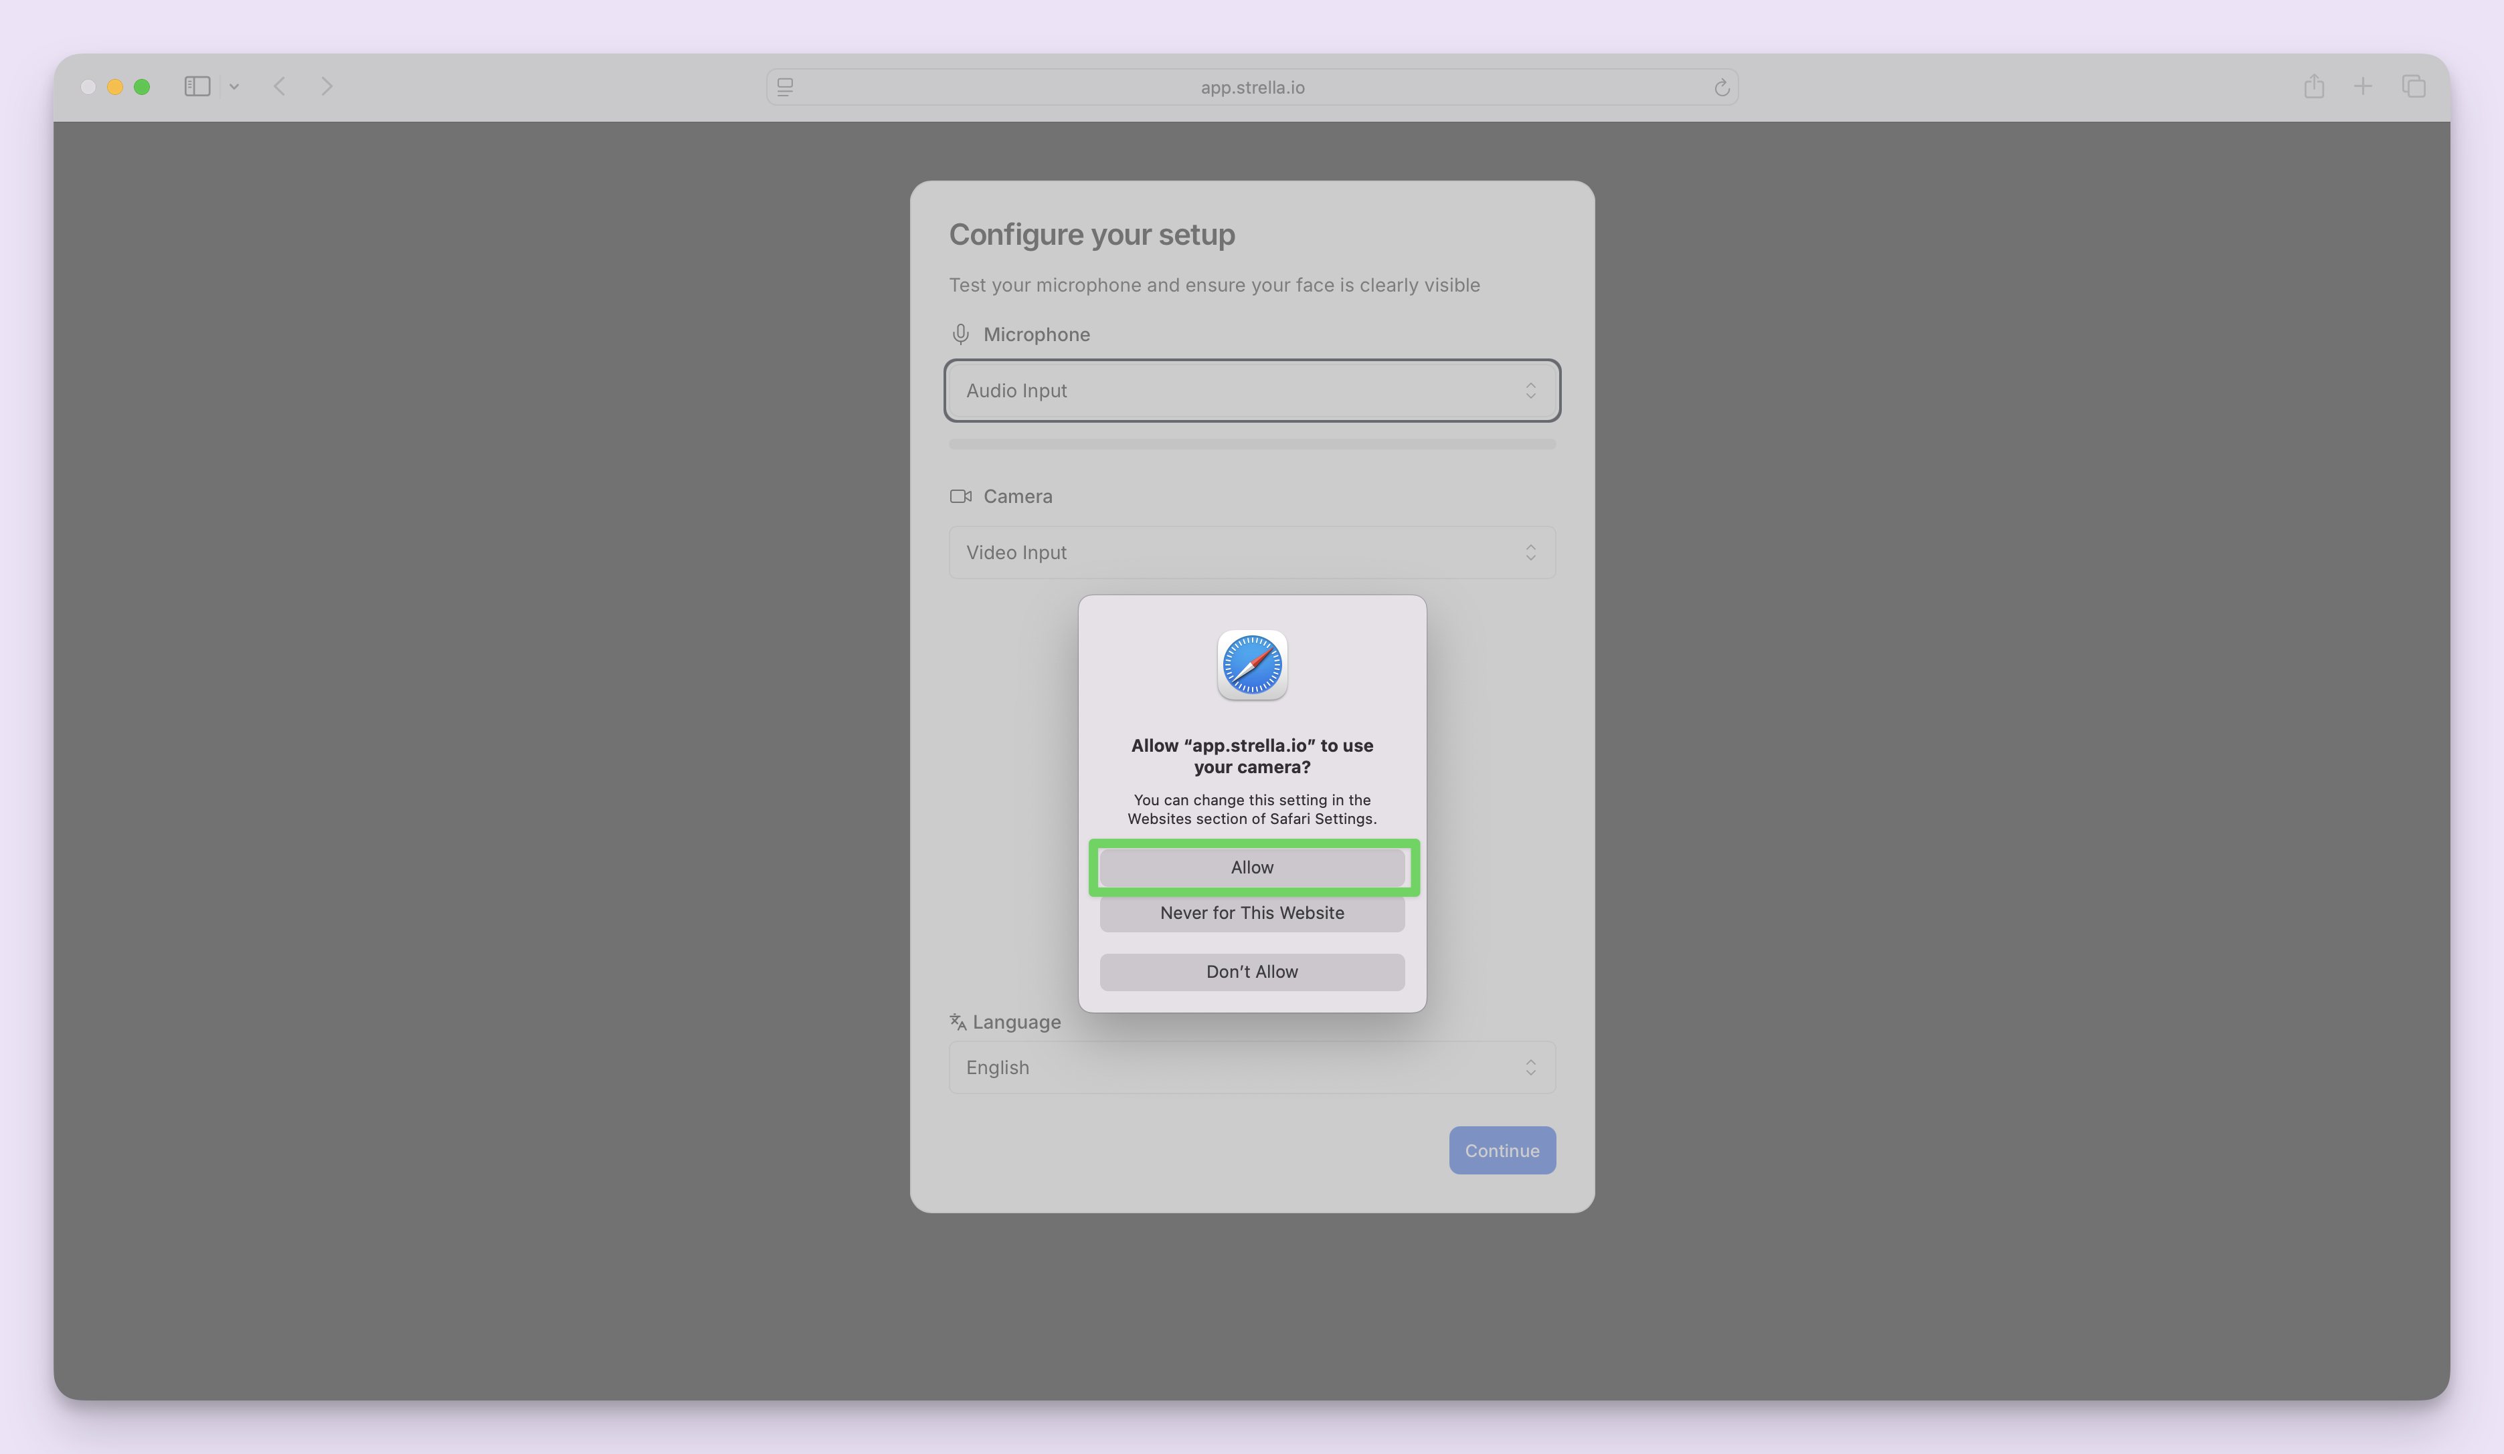This screenshot has width=2504, height=1454.
Task: Open a new tab with plus icon
Action: coord(2363,86)
